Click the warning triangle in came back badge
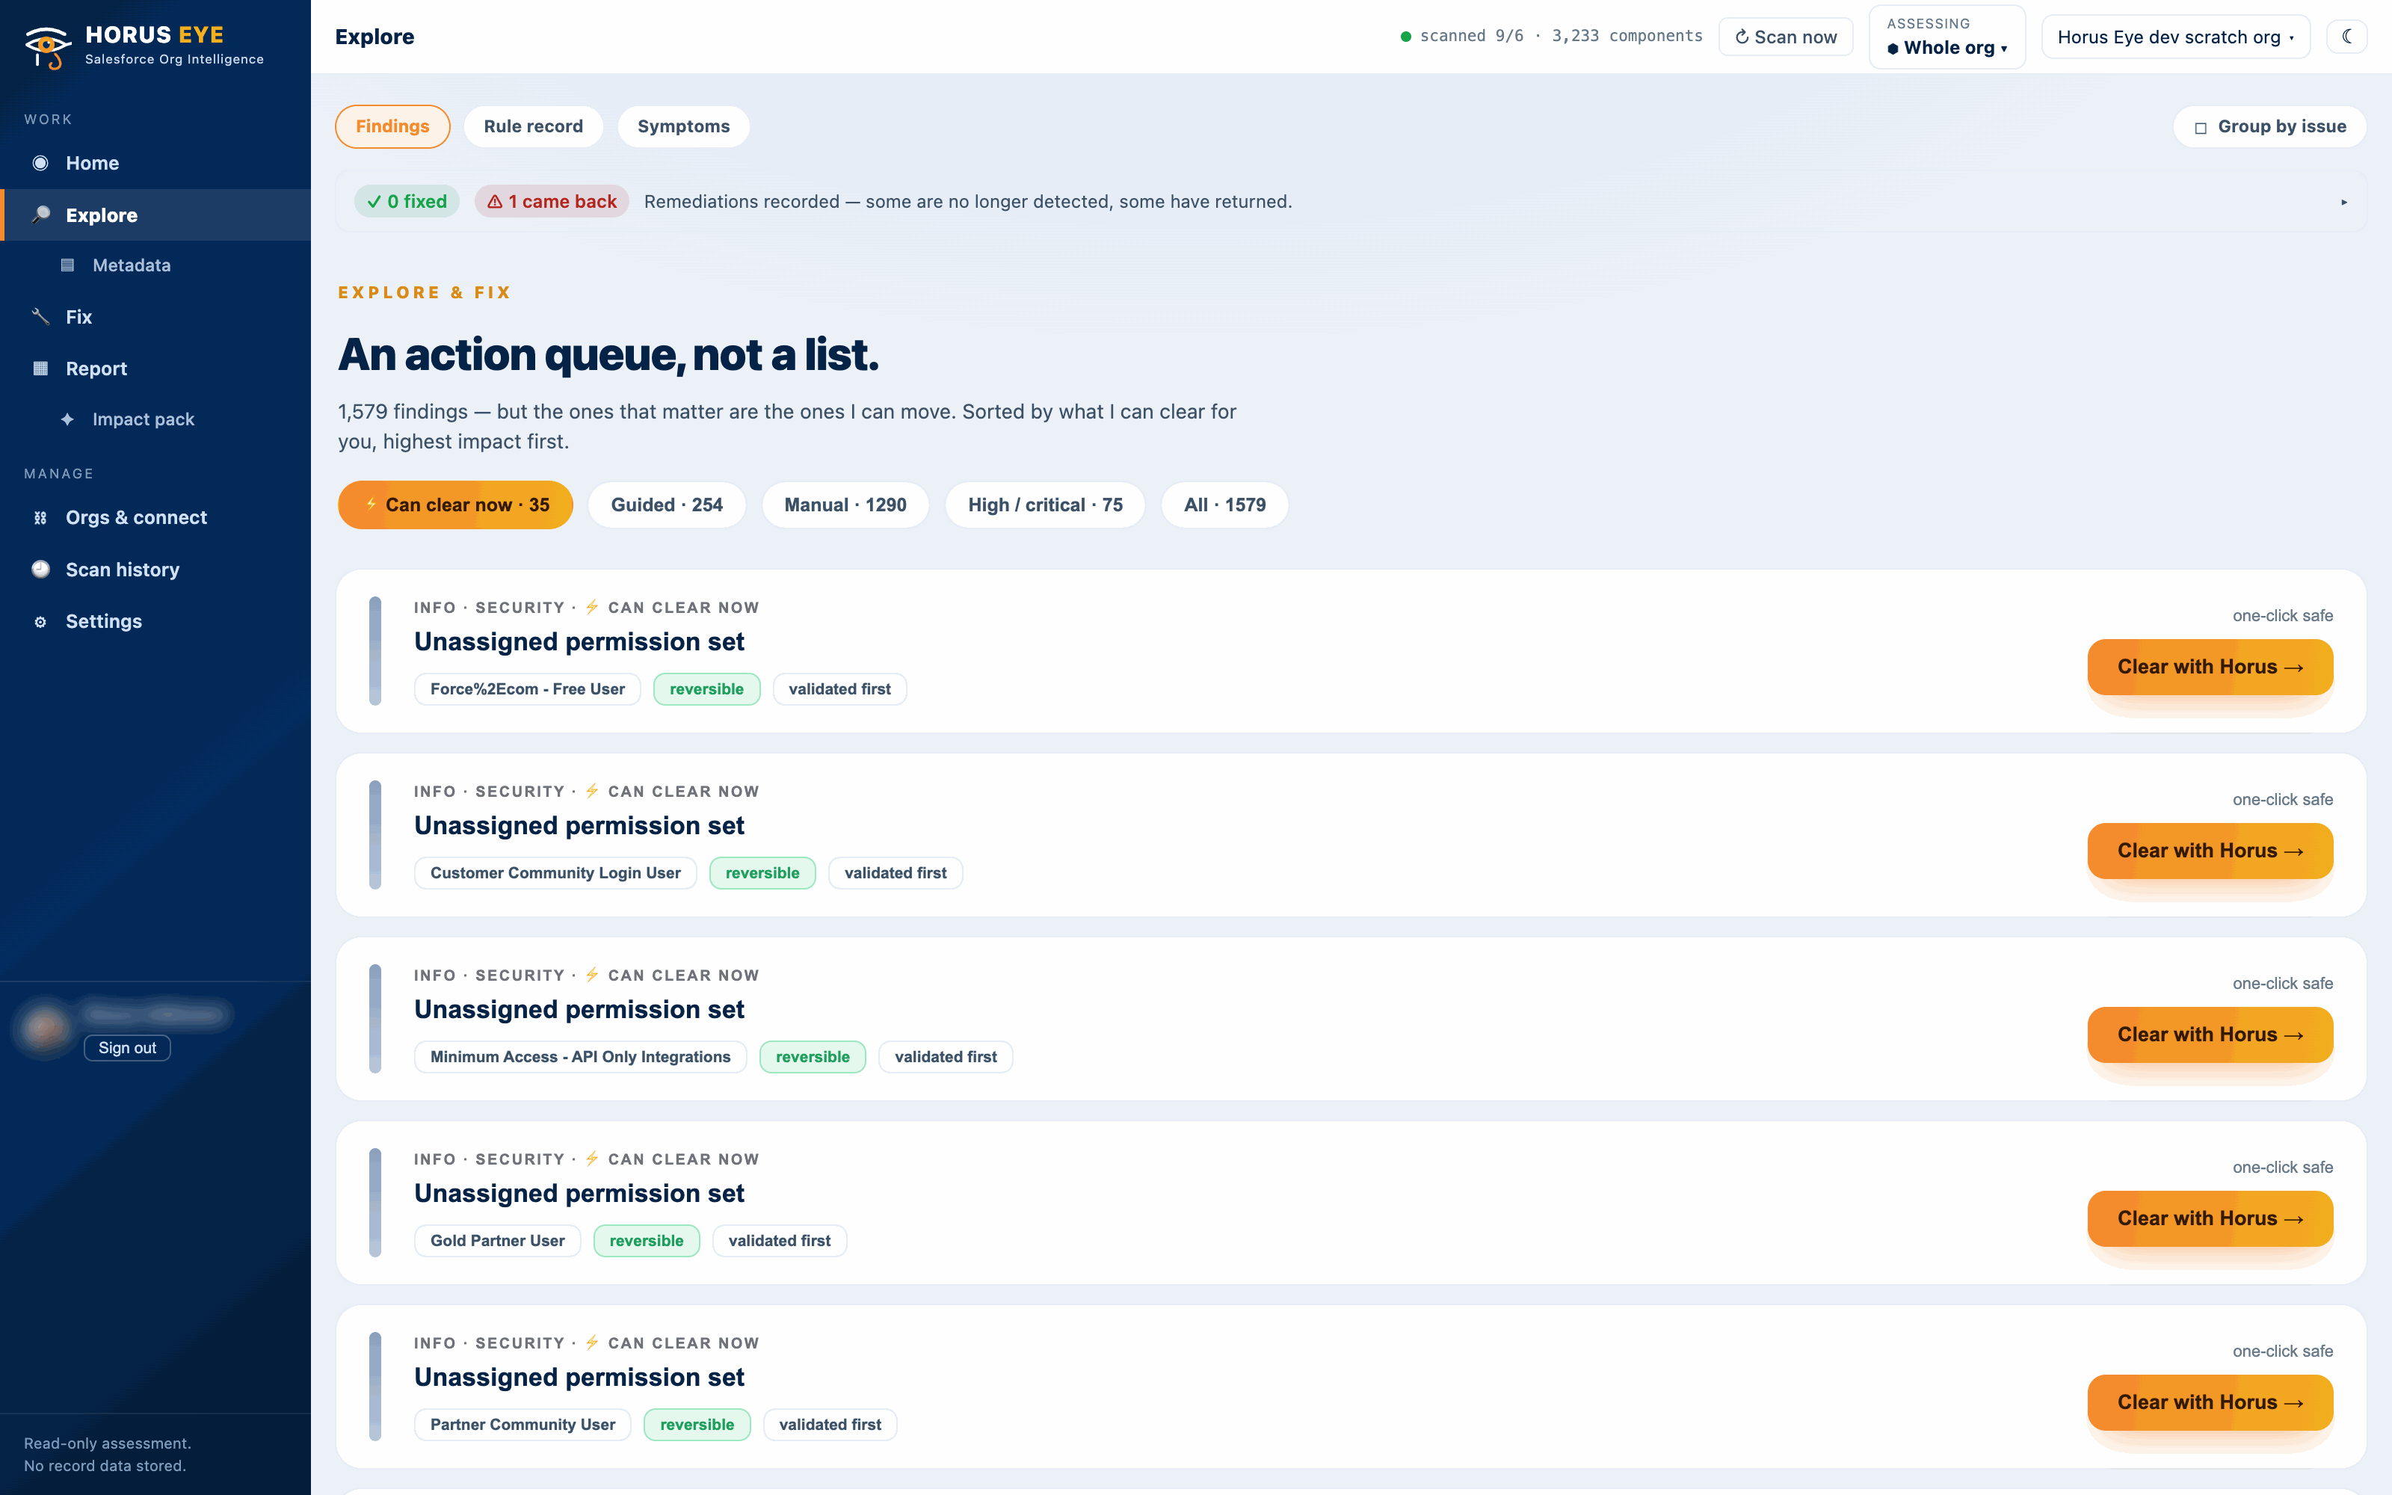This screenshot has height=1495, width=2392. [x=495, y=202]
